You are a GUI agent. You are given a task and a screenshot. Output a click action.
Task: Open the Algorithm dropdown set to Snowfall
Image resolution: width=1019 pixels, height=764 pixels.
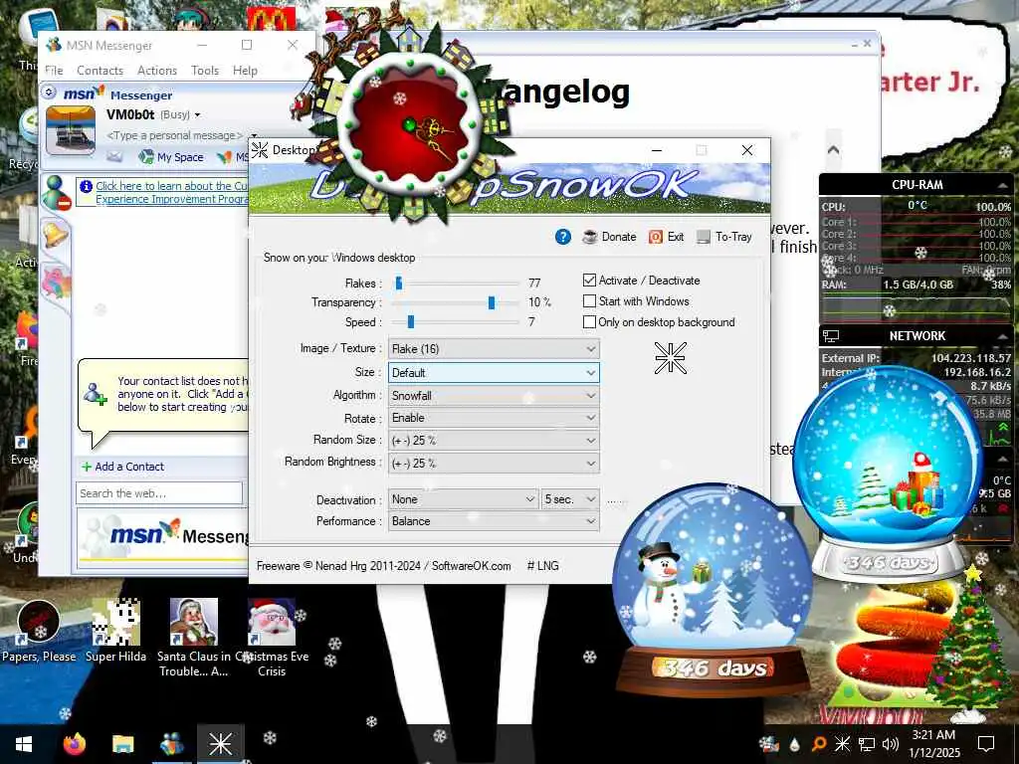[x=494, y=396]
